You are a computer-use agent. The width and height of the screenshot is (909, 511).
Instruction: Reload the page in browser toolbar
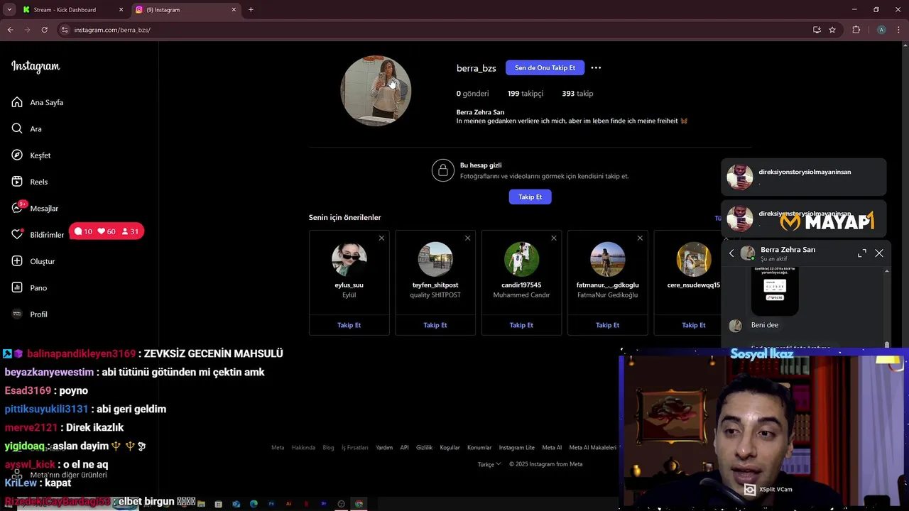[x=44, y=30]
